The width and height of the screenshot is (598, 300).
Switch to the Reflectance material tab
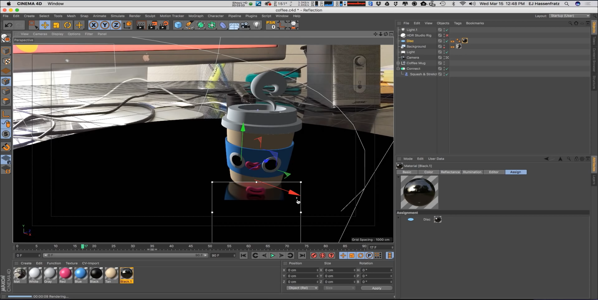(x=450, y=172)
